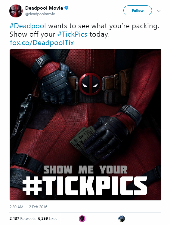Open the gray-blue liker avatar
The image size is (170, 225).
[122, 219]
